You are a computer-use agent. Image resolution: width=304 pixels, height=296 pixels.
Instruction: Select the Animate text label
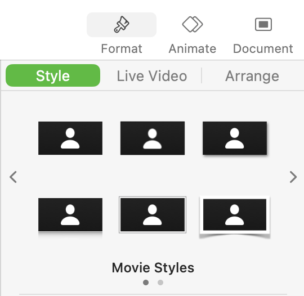(x=193, y=48)
